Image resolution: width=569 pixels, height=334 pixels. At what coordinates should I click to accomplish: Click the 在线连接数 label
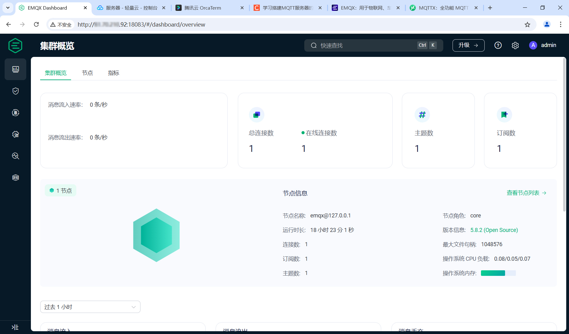click(321, 133)
